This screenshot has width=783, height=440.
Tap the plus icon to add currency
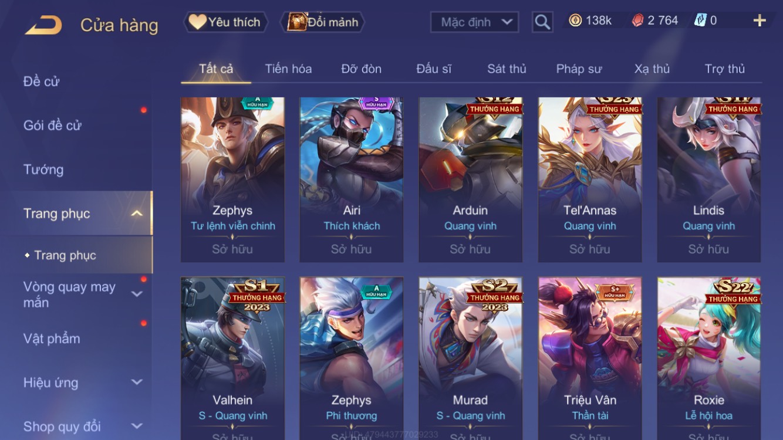[x=760, y=21]
